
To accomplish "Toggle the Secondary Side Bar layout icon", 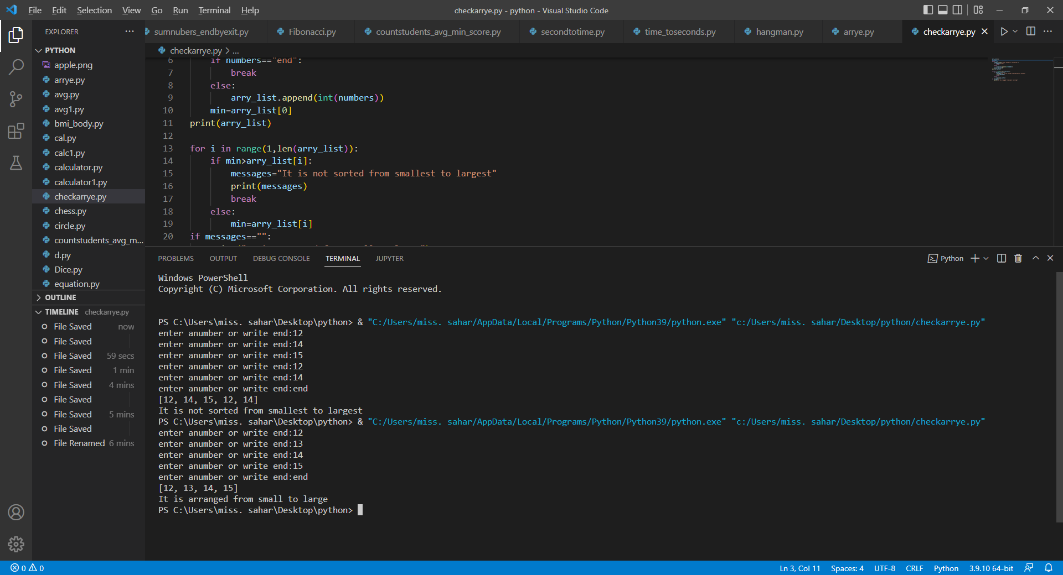I will tap(957, 10).
